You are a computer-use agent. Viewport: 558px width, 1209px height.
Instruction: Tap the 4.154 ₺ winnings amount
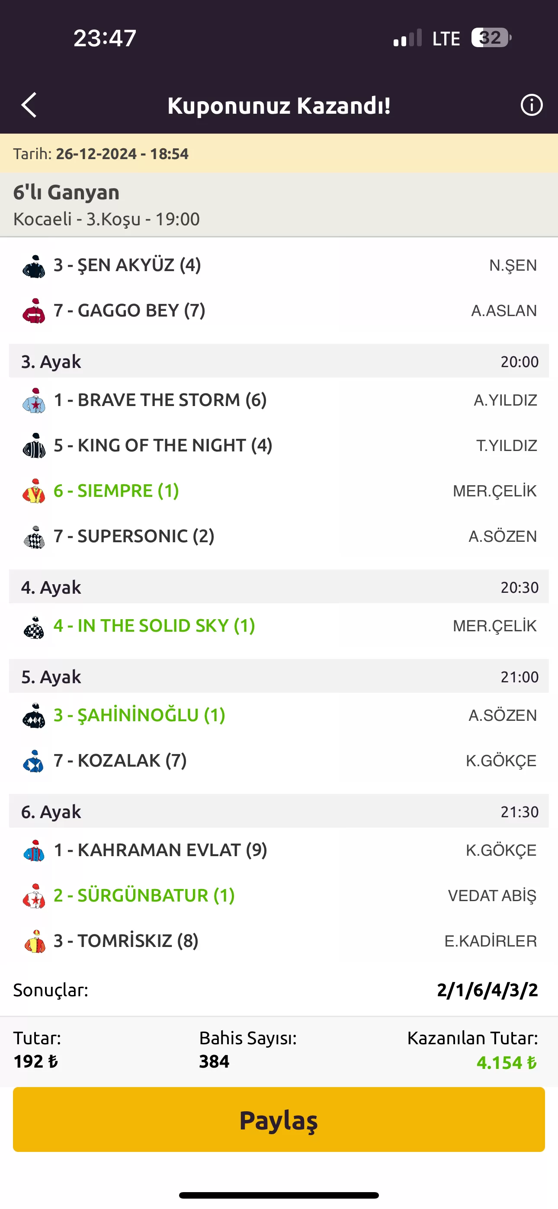point(507,1062)
